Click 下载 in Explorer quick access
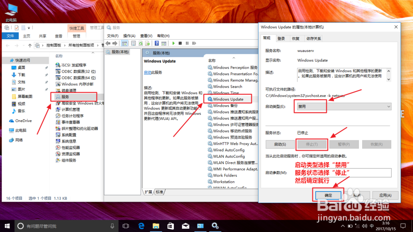Image resolution: width=413 pixels, height=232 pixels. pyautogui.click(x=19, y=75)
